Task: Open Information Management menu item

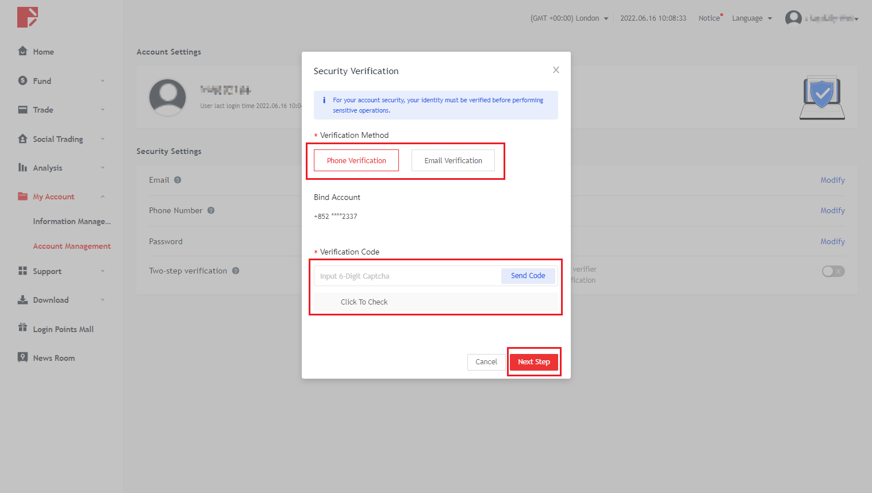Action: [x=72, y=221]
